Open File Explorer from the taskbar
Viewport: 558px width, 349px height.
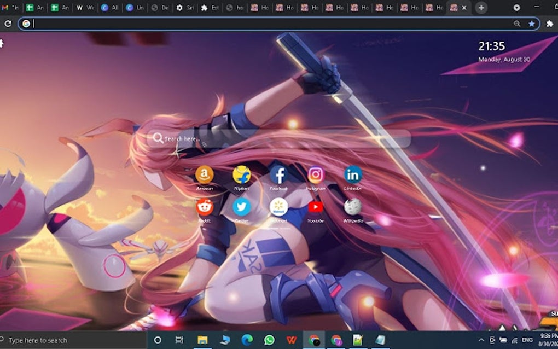click(202, 340)
